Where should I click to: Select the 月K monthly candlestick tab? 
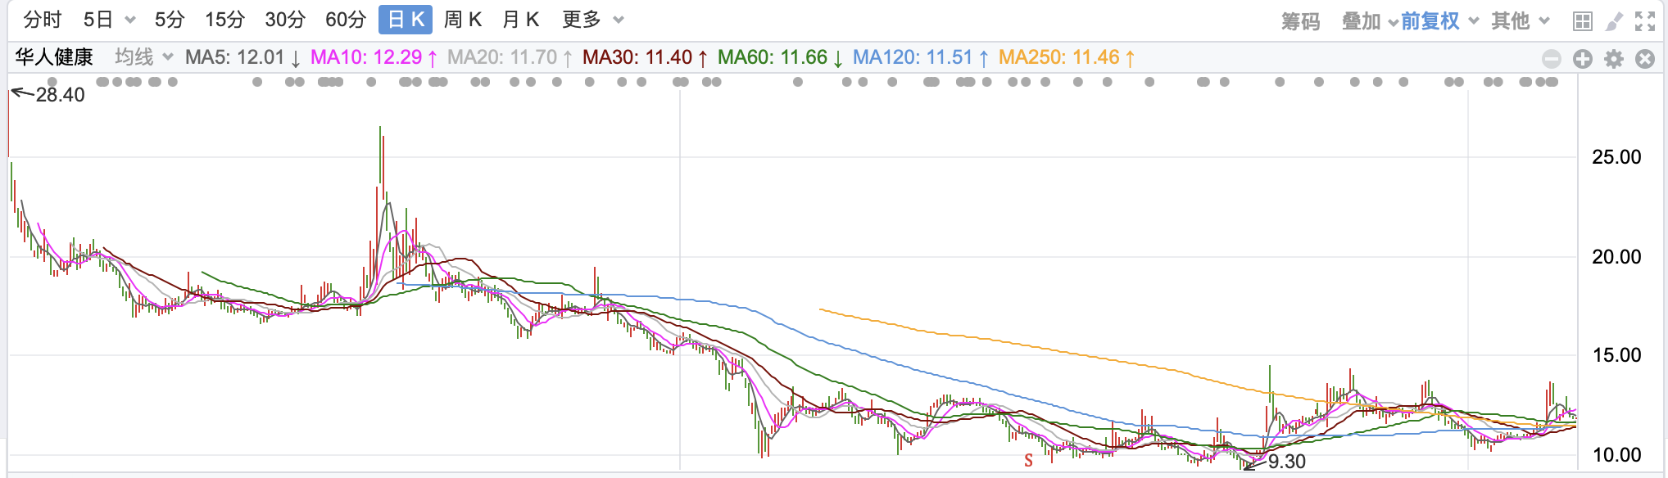520,20
